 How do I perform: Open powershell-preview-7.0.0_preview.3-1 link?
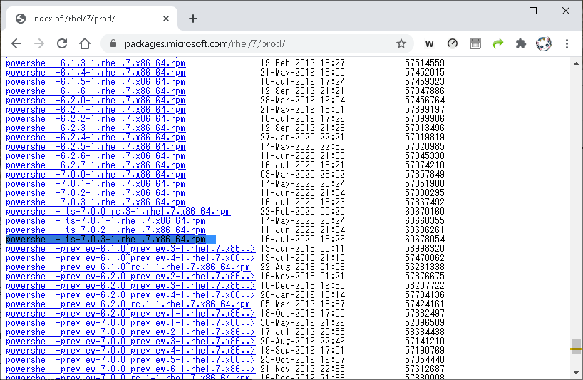[x=130, y=342]
